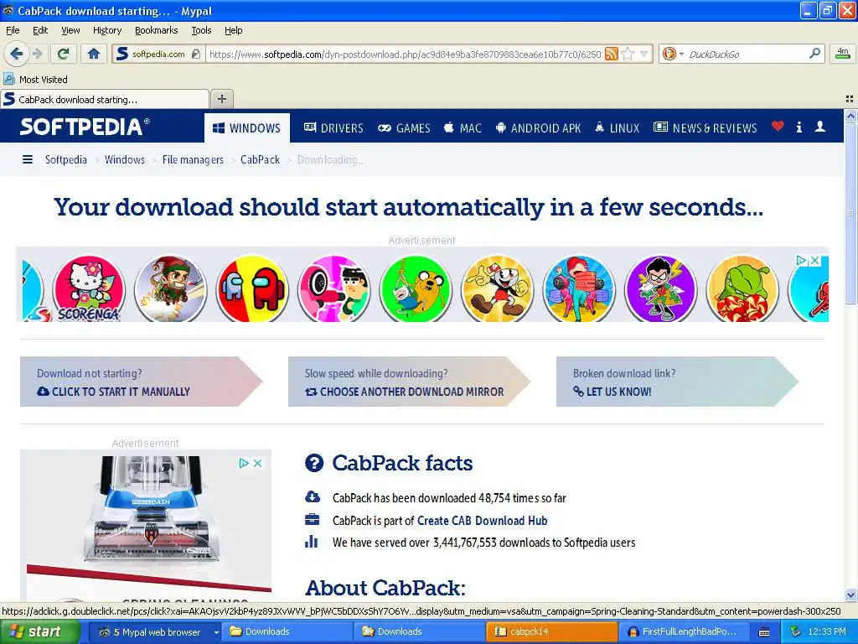Image resolution: width=858 pixels, height=644 pixels.
Task: Switch to FirstFullLengthBadPo taskbar item
Action: 684,631
